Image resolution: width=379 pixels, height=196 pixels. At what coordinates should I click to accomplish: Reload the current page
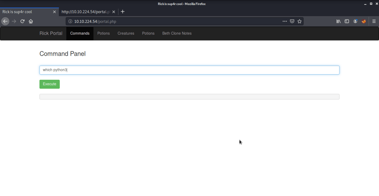23,21
